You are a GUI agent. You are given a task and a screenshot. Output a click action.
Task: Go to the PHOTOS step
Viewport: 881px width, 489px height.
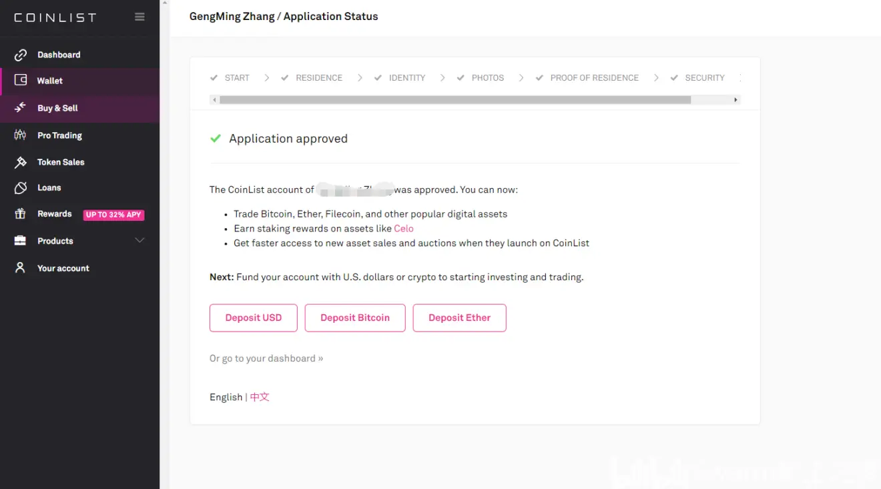(488, 78)
